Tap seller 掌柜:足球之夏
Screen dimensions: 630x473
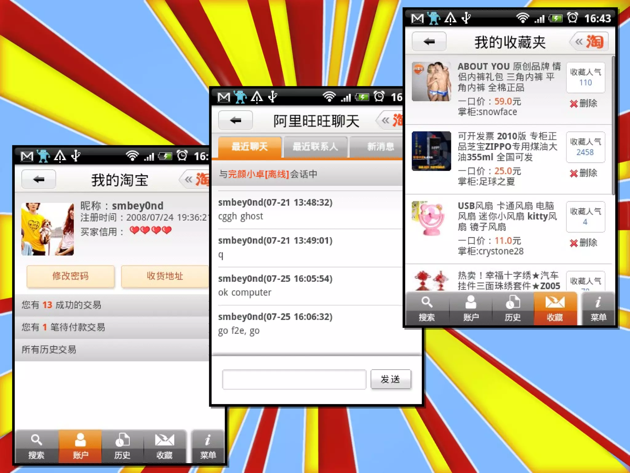[486, 181]
